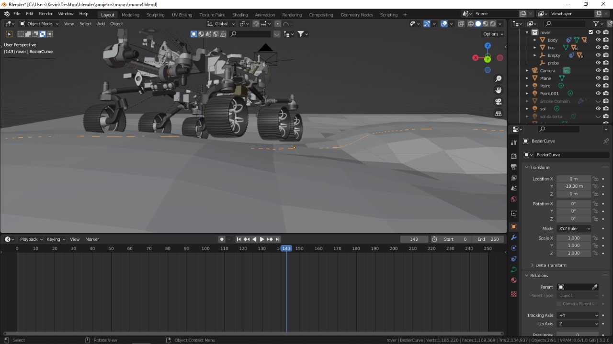
Task: Open the XYZ Euler rotation mode dropdown
Action: tap(574, 229)
